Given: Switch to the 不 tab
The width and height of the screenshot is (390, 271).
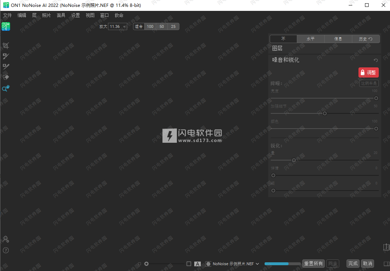Looking at the screenshot, I should click(x=283, y=39).
